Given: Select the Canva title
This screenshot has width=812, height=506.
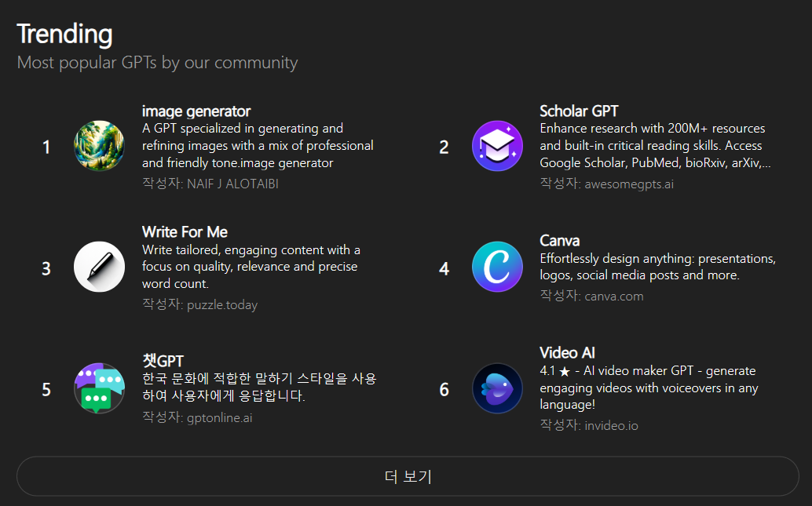Looking at the screenshot, I should (x=560, y=241).
